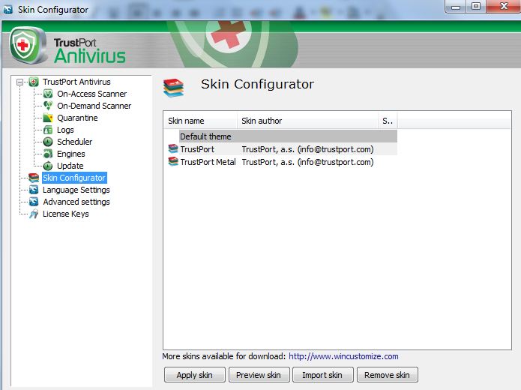Open Update settings in the tree

(x=70, y=166)
